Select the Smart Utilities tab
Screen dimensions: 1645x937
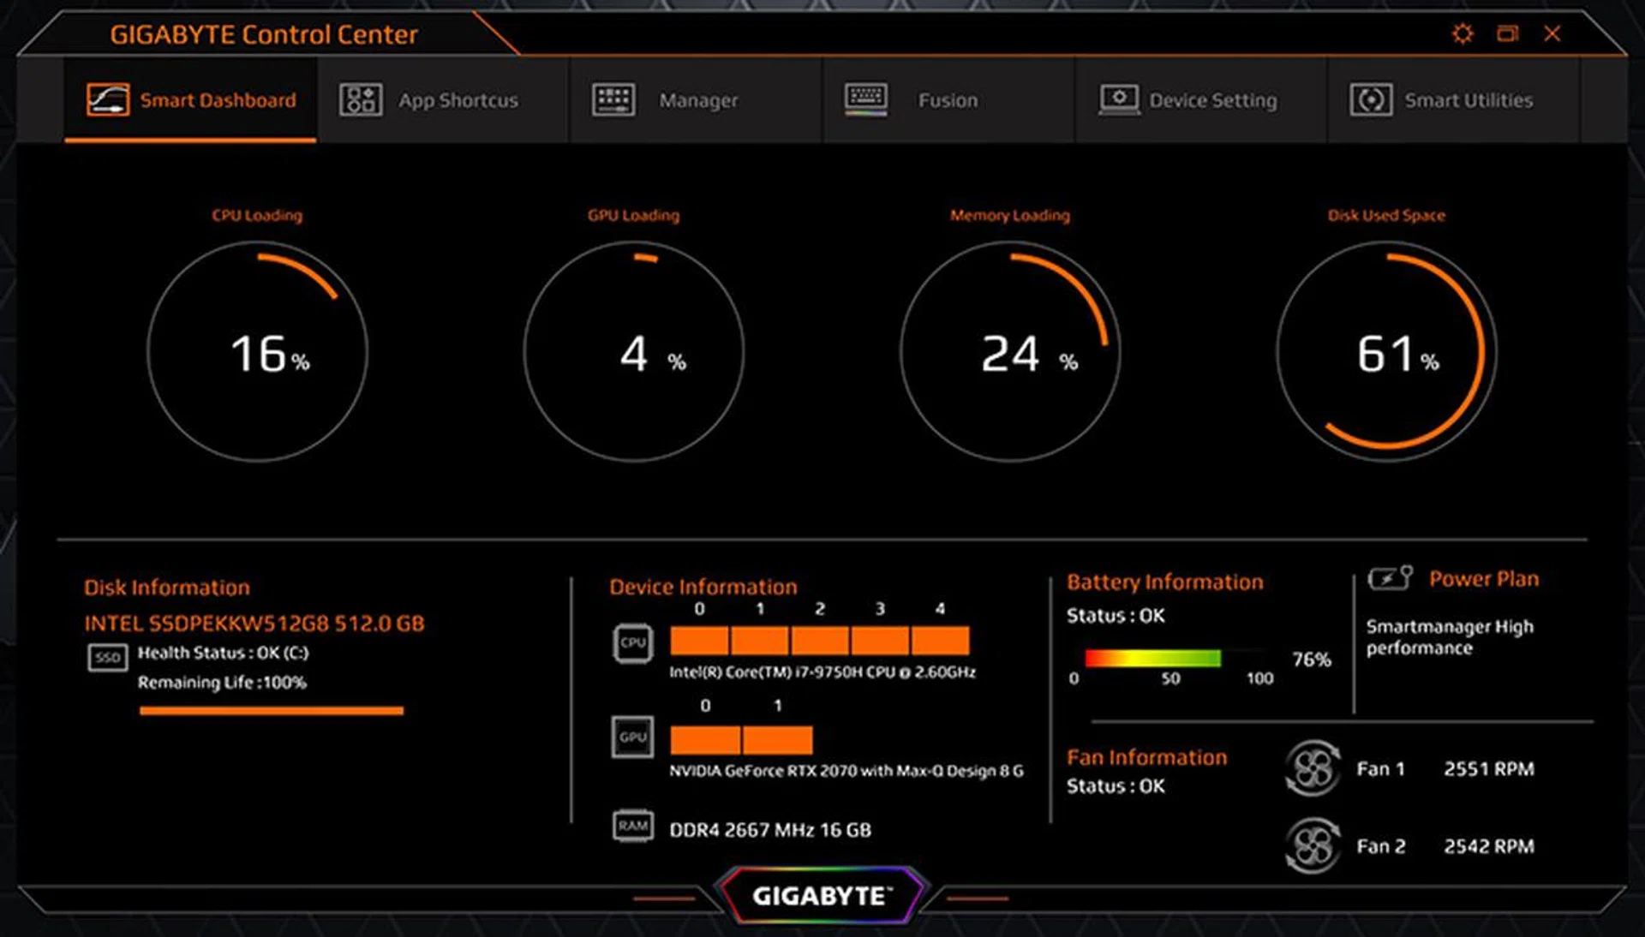click(1442, 100)
